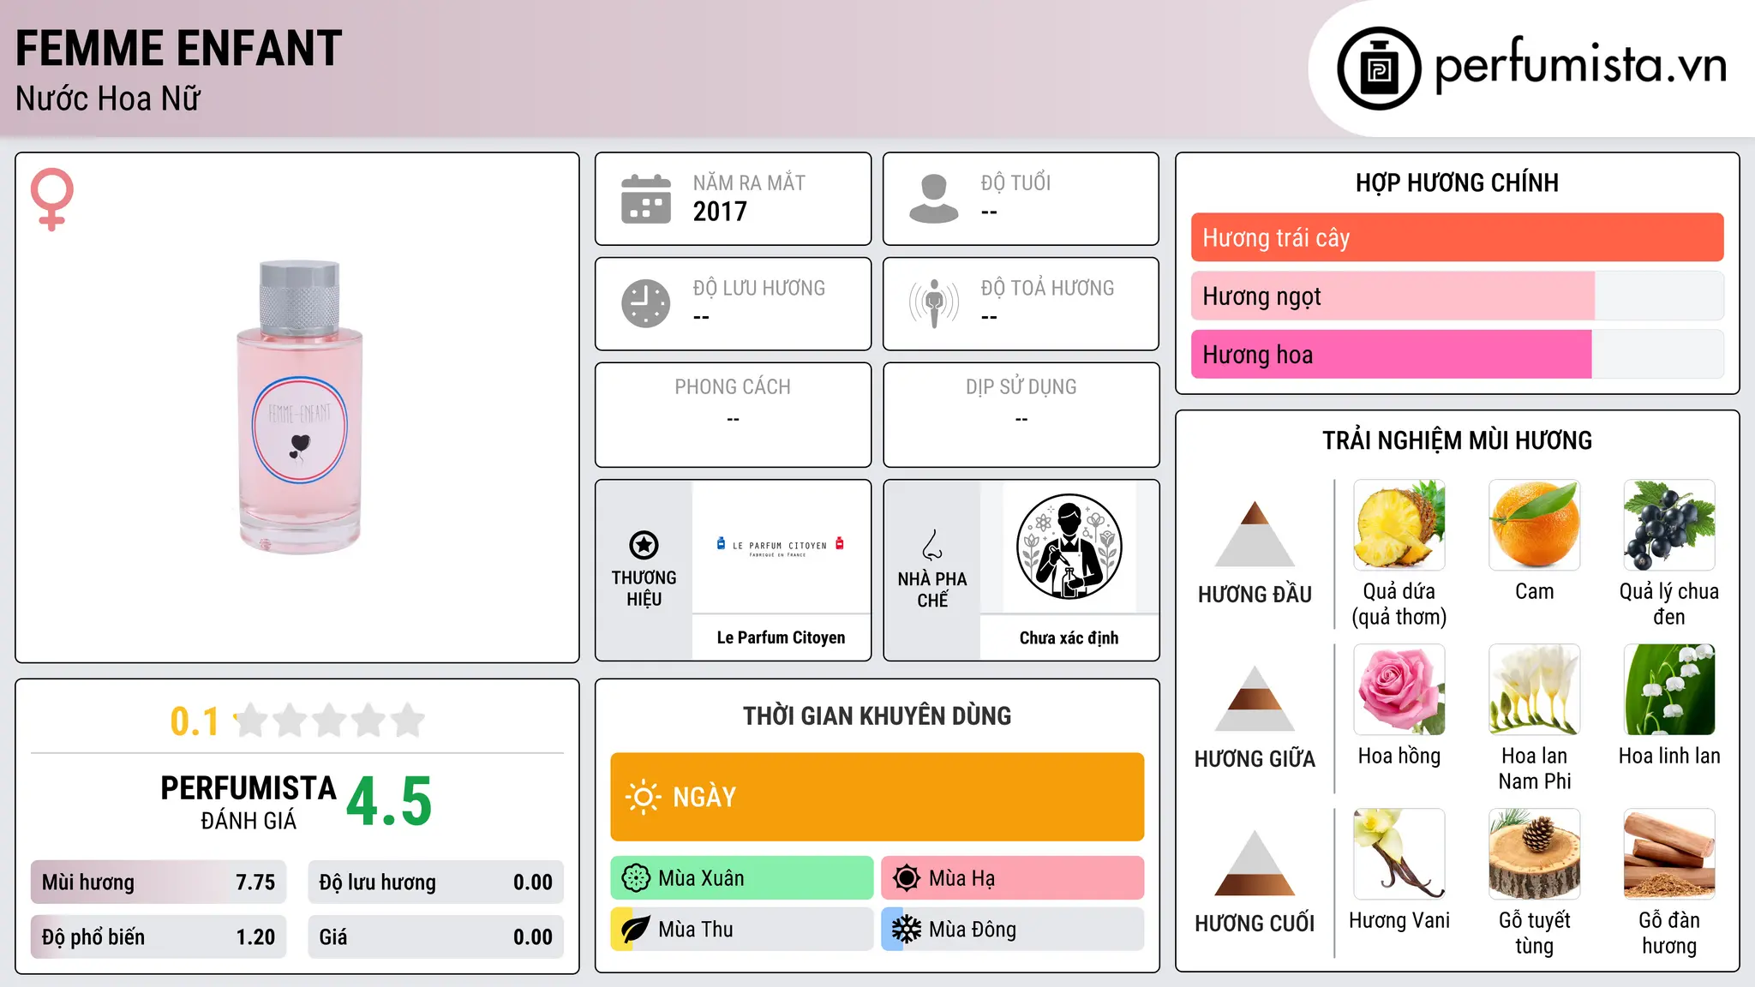1755x987 pixels.
Task: Click the launch year 2017
Action: (720, 212)
